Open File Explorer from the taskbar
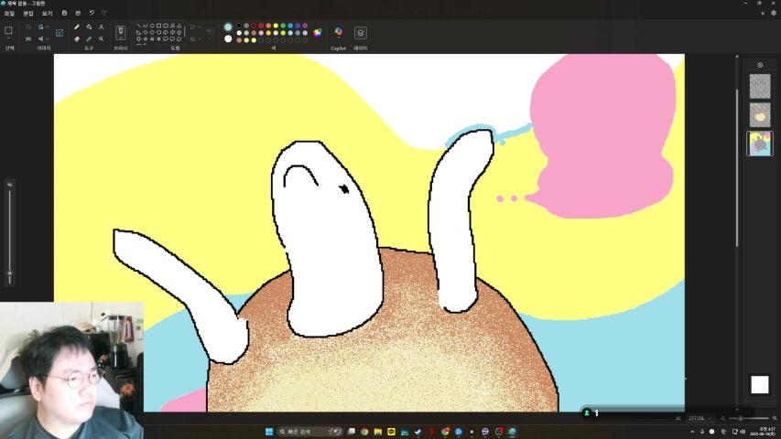Screen dimensions: 781x439 tap(378, 432)
